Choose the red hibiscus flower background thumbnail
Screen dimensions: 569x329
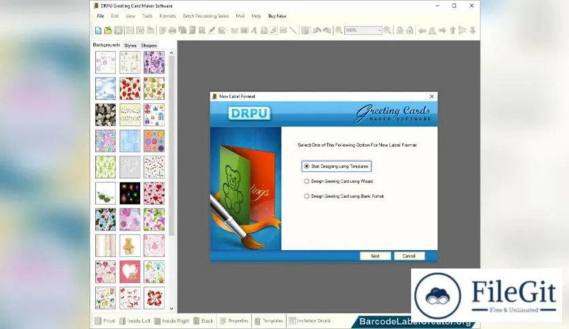coord(154,298)
